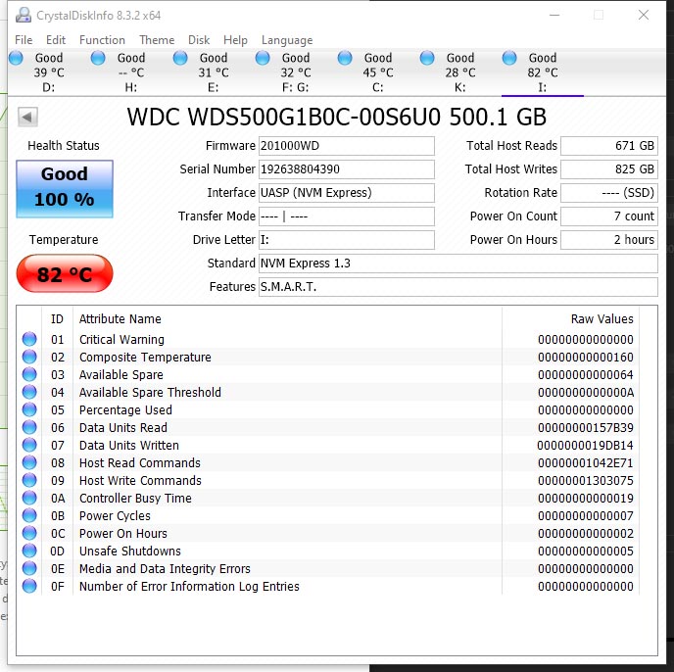The height and width of the screenshot is (672, 674).
Task: Open the Disk menu
Action: pos(199,40)
